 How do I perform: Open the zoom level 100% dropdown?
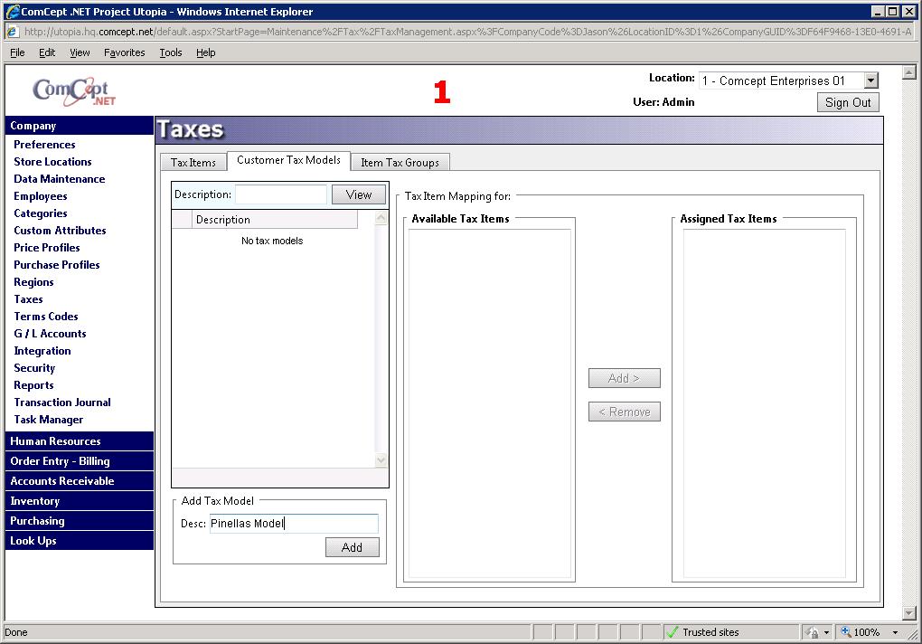(895, 632)
